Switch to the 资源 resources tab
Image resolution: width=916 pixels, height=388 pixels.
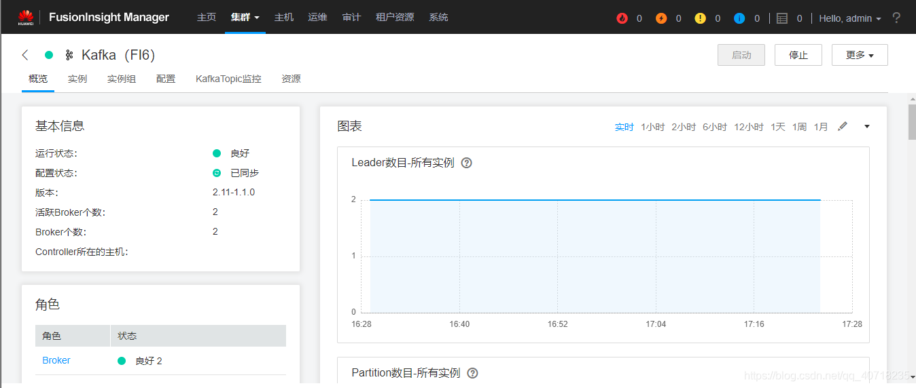[291, 79]
